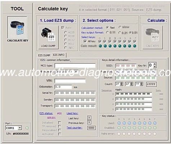Viewport: 171px width, 144px height.
Task: Toggle the Activated checkbox
Action: 59,134
